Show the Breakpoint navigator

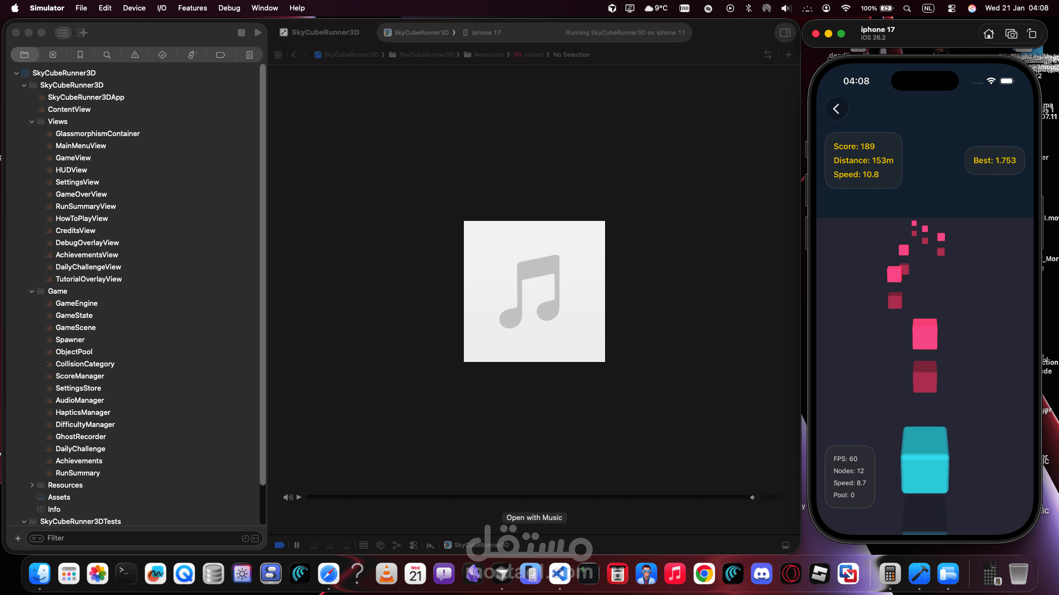pos(220,55)
